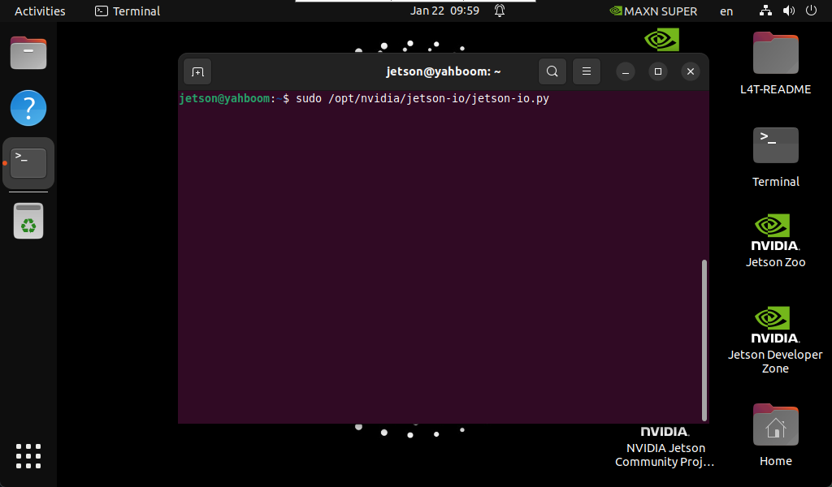Open the clock and calendar panel
Viewport: 832px width, 487px height.
click(x=444, y=11)
